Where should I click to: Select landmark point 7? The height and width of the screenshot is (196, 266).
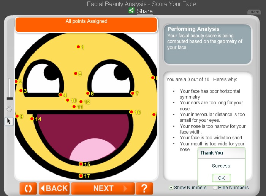pyautogui.click(x=133, y=93)
